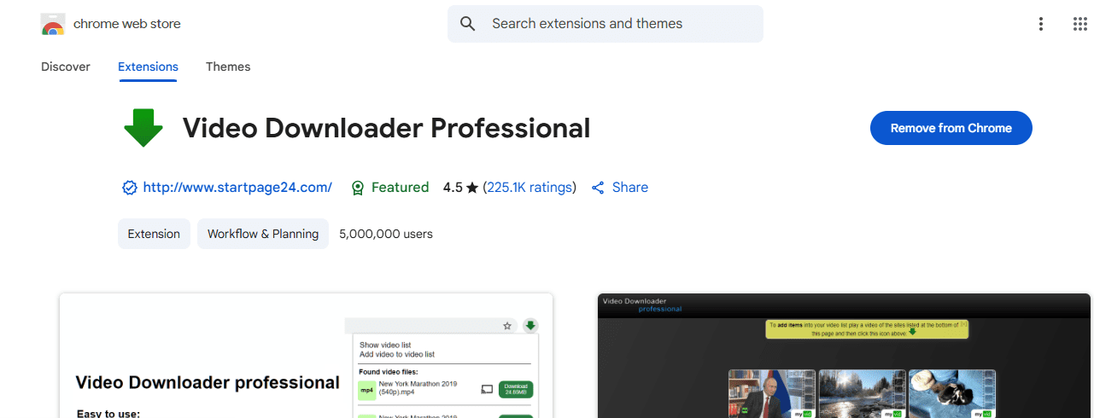This screenshot has height=418, width=1094.
Task: Click the Share link
Action: click(x=630, y=188)
